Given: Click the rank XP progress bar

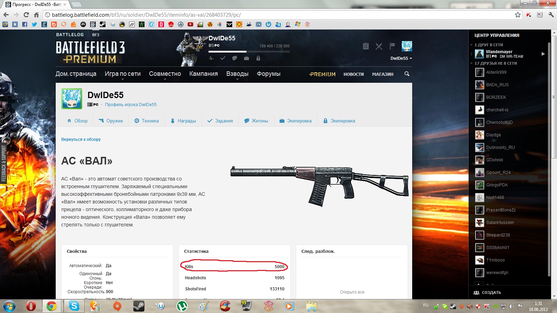Looking at the screenshot, I should coord(249,51).
